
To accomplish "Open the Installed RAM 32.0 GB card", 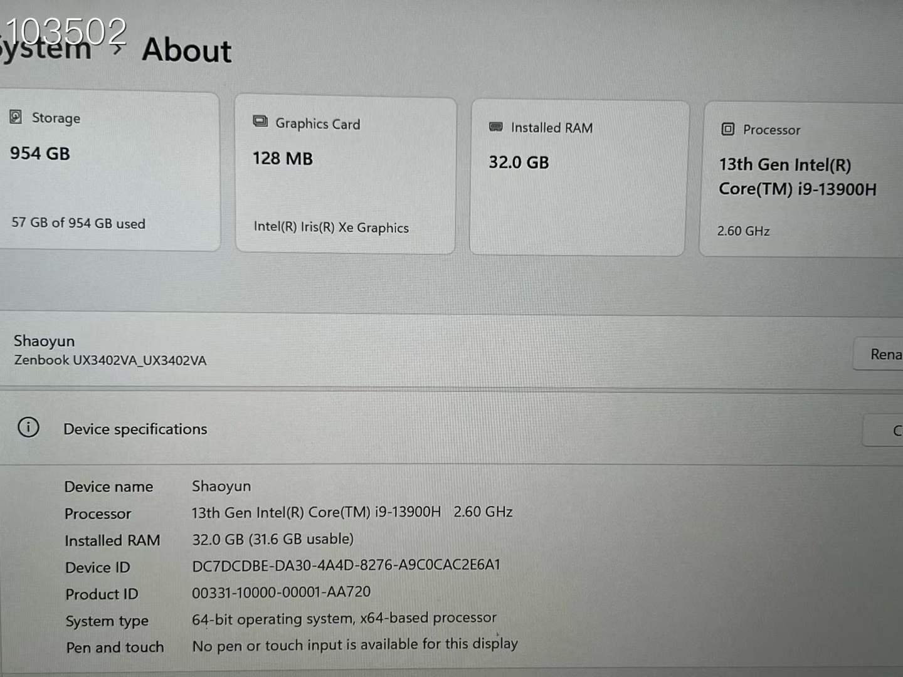I will point(579,177).
